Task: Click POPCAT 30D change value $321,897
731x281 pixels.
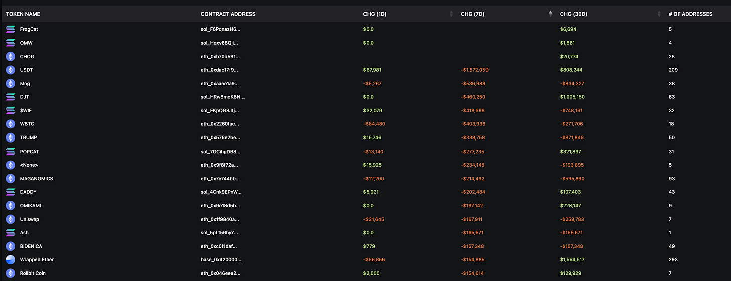Action: click(571, 151)
